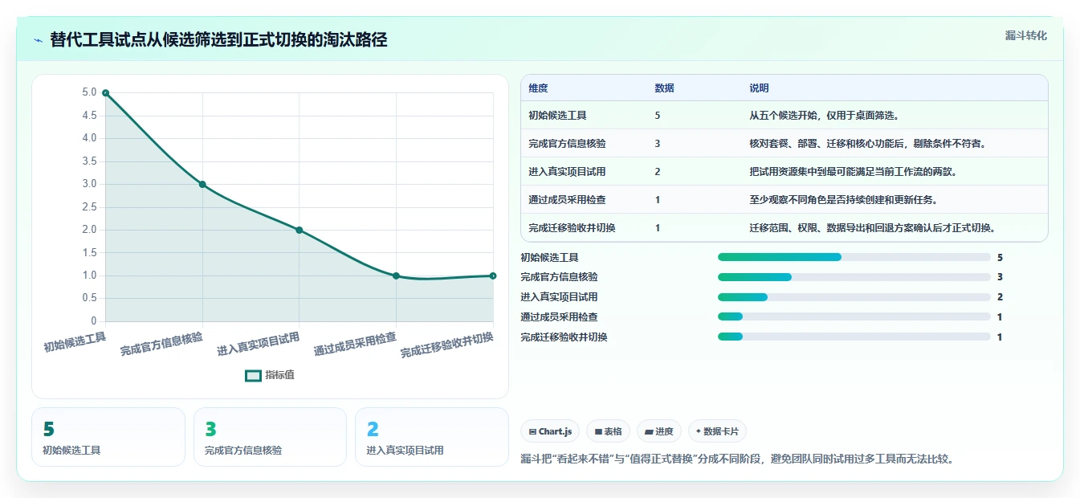The height and width of the screenshot is (498, 1080).
Task: Click the 进入真实项目试用 progress bar
Action: [x=854, y=297]
